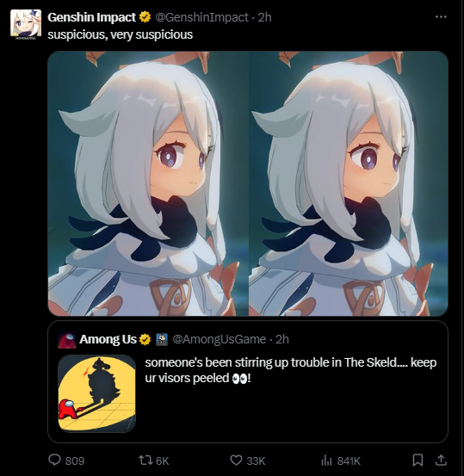Click Genshin Impact verified gold badge
464x476 pixels.
[x=145, y=17]
